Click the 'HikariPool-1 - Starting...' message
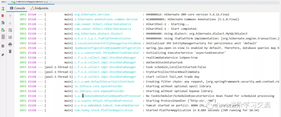This screenshot has height=117, width=281. coord(167,24)
